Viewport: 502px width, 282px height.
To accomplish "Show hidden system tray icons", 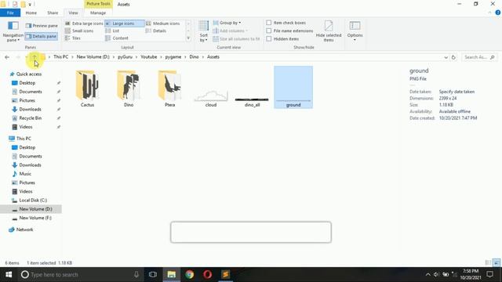I will pos(428,275).
